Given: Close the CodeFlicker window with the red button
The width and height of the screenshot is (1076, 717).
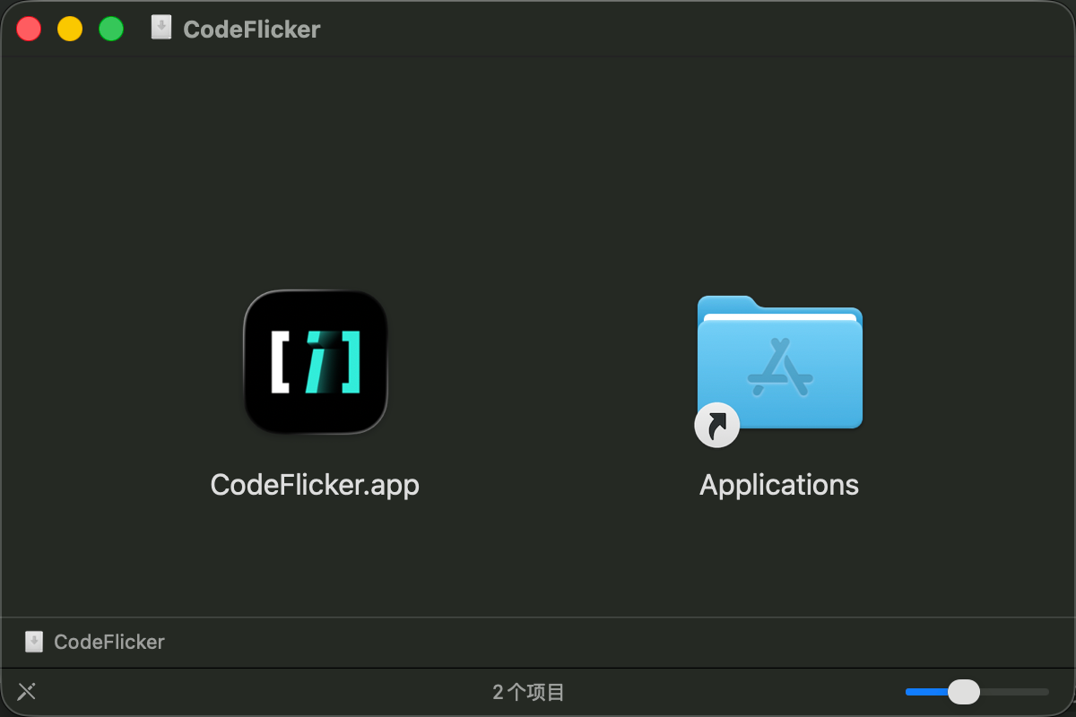Looking at the screenshot, I should click(x=29, y=29).
